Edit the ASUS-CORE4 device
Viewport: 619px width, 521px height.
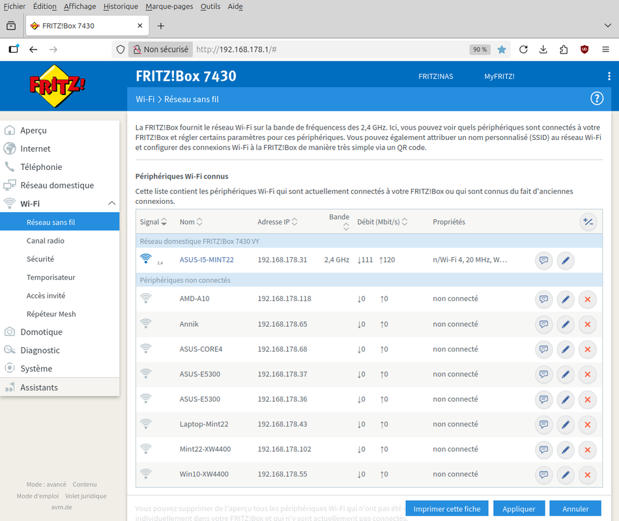pyautogui.click(x=566, y=349)
